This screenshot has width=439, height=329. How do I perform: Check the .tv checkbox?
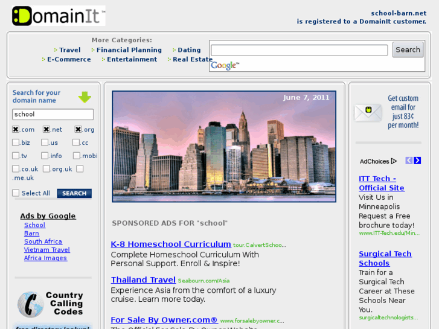point(16,155)
